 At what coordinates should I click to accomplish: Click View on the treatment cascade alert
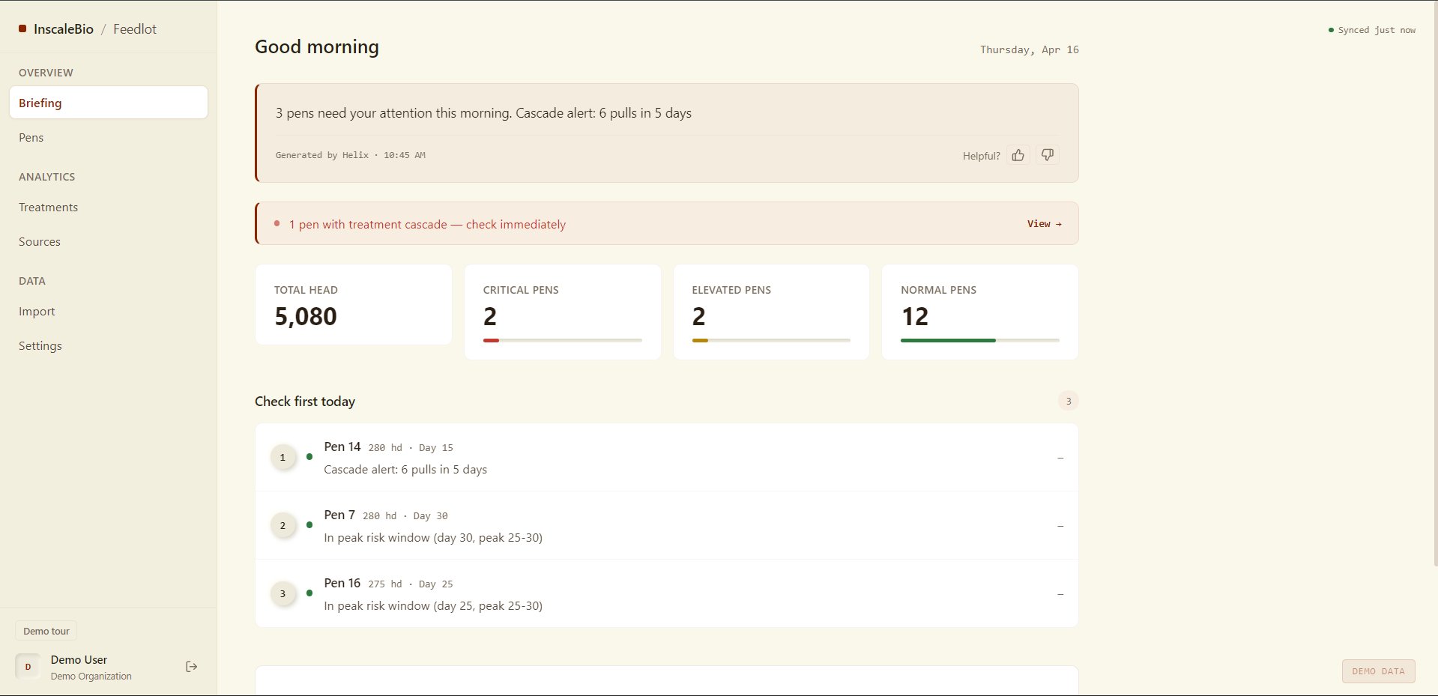point(1044,223)
